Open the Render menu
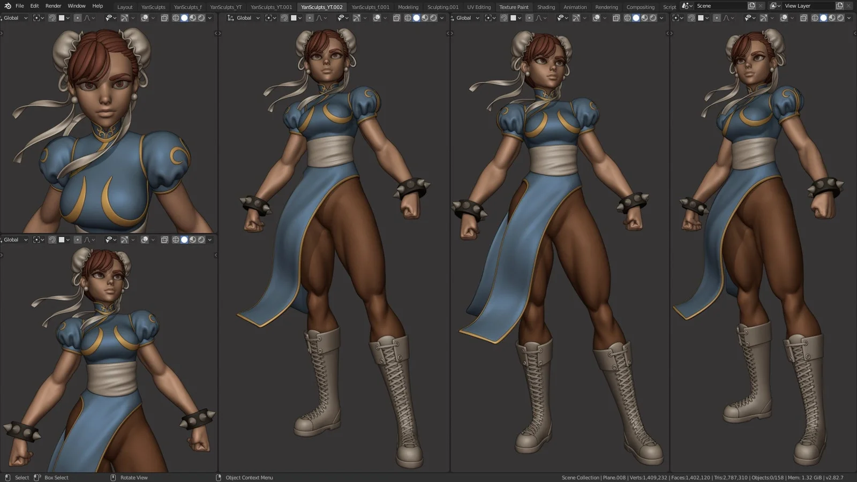 (x=53, y=6)
